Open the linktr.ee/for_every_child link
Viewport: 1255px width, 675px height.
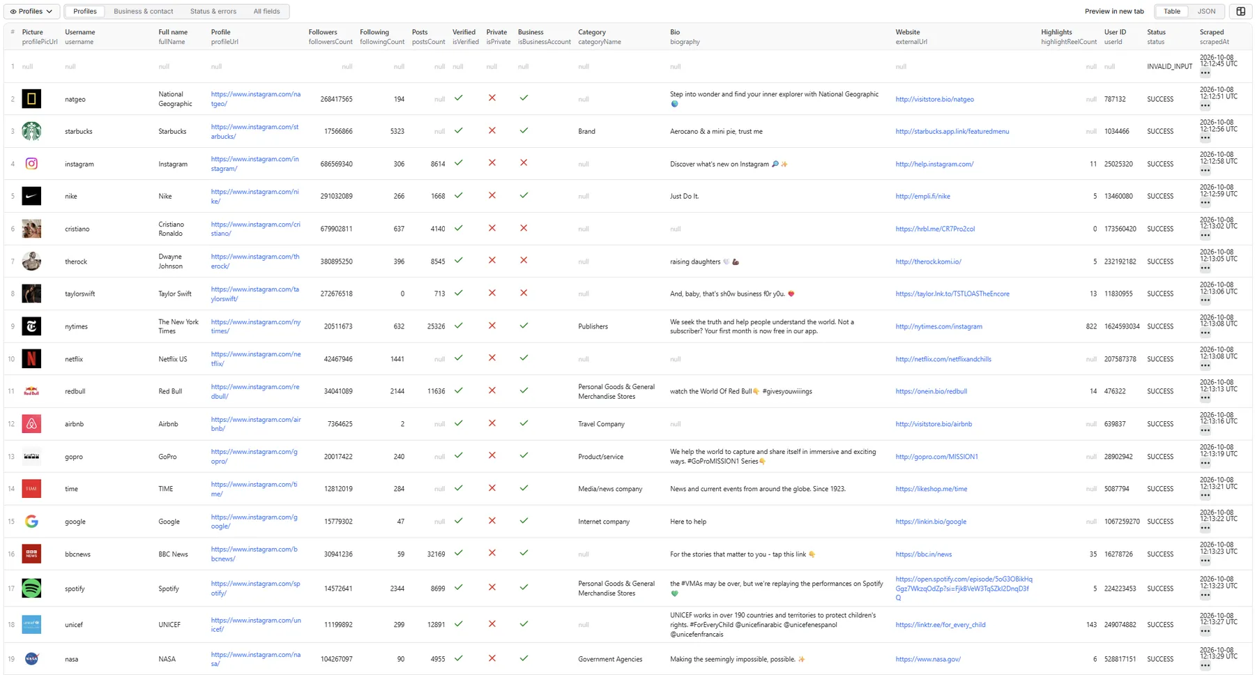pyautogui.click(x=940, y=625)
